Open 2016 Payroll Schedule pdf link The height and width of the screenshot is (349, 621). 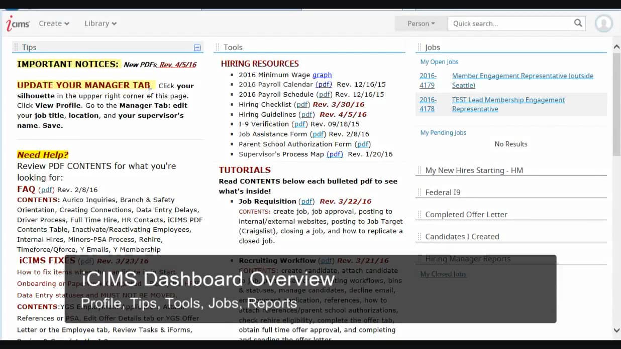pos(325,94)
